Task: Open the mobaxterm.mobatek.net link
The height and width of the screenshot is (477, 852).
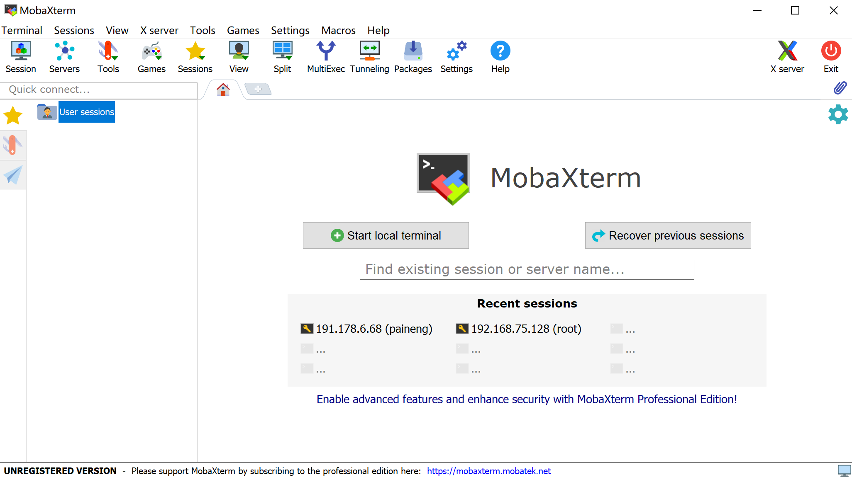Action: coord(489,471)
